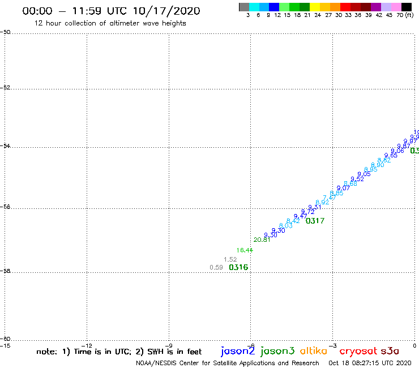The image size is (419, 368).
Task: Click the time stamp 0317 on the track
Action: tap(315, 221)
